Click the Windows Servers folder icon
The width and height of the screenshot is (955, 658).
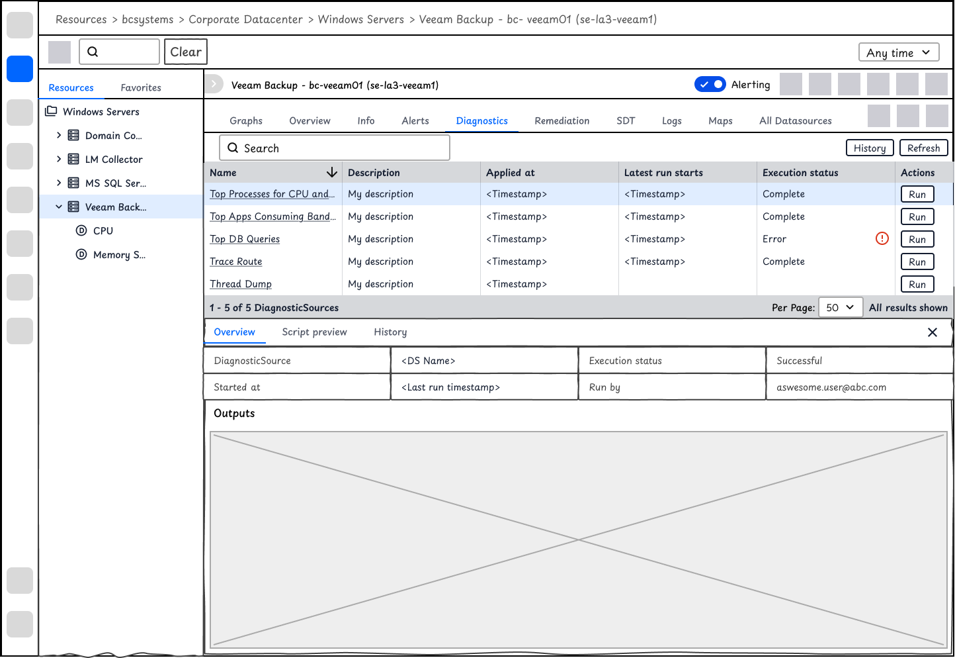coord(51,111)
